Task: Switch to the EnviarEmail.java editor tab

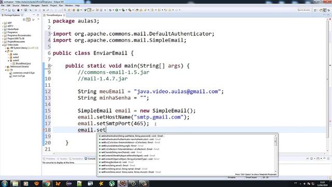Action: [54, 15]
